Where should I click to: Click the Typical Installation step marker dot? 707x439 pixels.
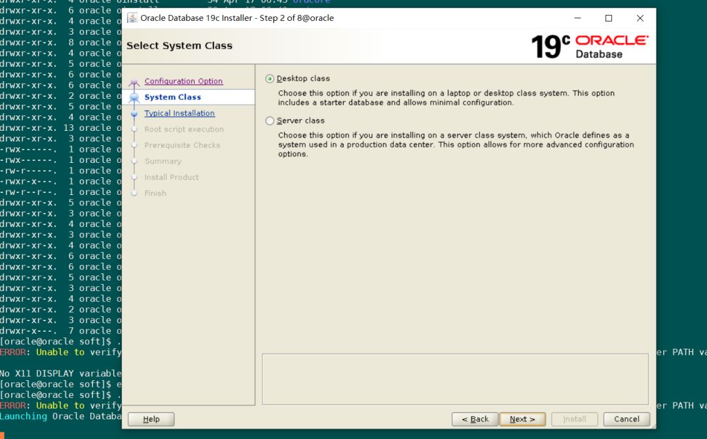tap(134, 114)
